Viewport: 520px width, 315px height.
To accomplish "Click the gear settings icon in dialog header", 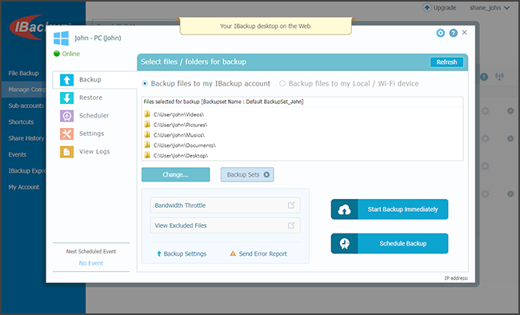I will click(441, 33).
